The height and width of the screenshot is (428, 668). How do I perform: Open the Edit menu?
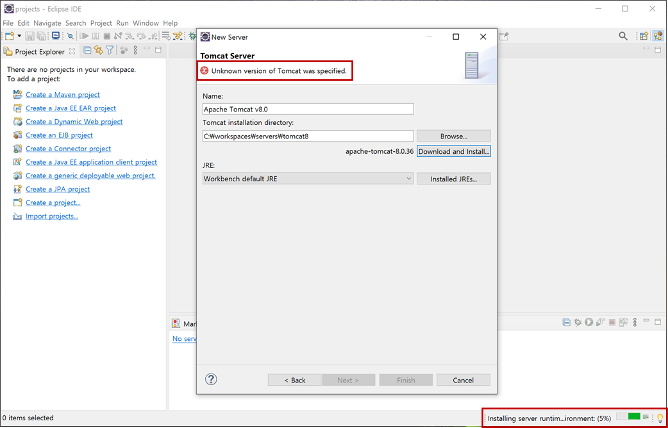tap(24, 23)
